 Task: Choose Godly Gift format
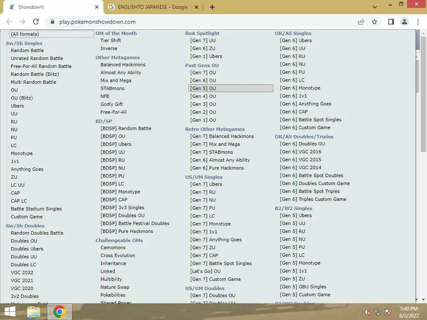(111, 104)
